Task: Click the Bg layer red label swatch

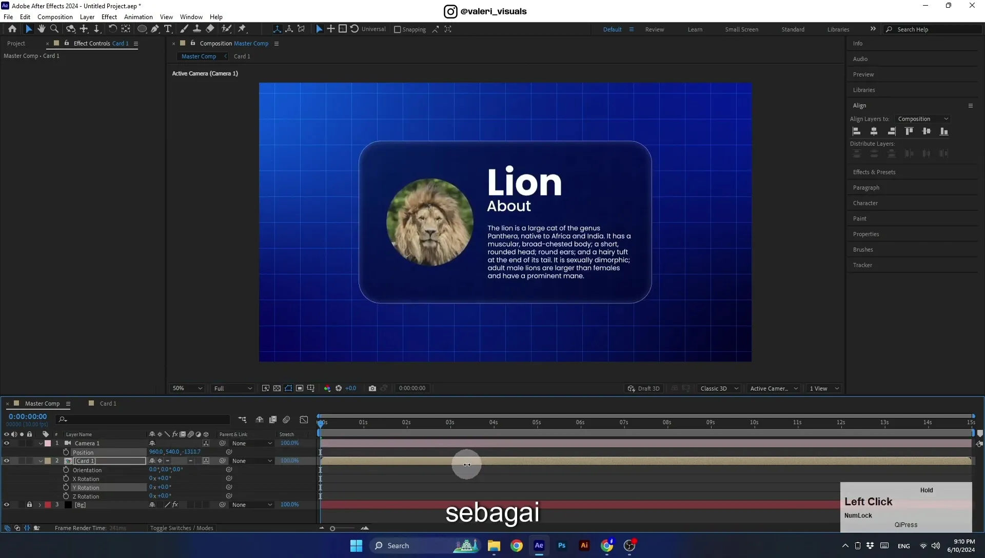Action: [48, 505]
